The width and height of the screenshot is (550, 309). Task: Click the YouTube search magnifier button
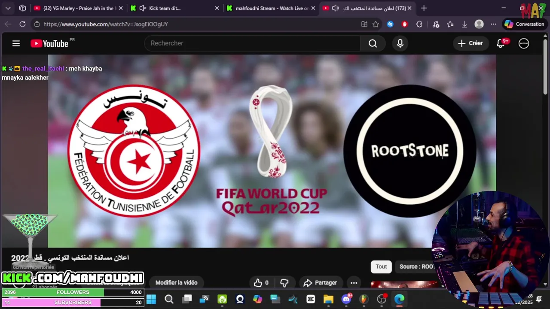point(373,43)
